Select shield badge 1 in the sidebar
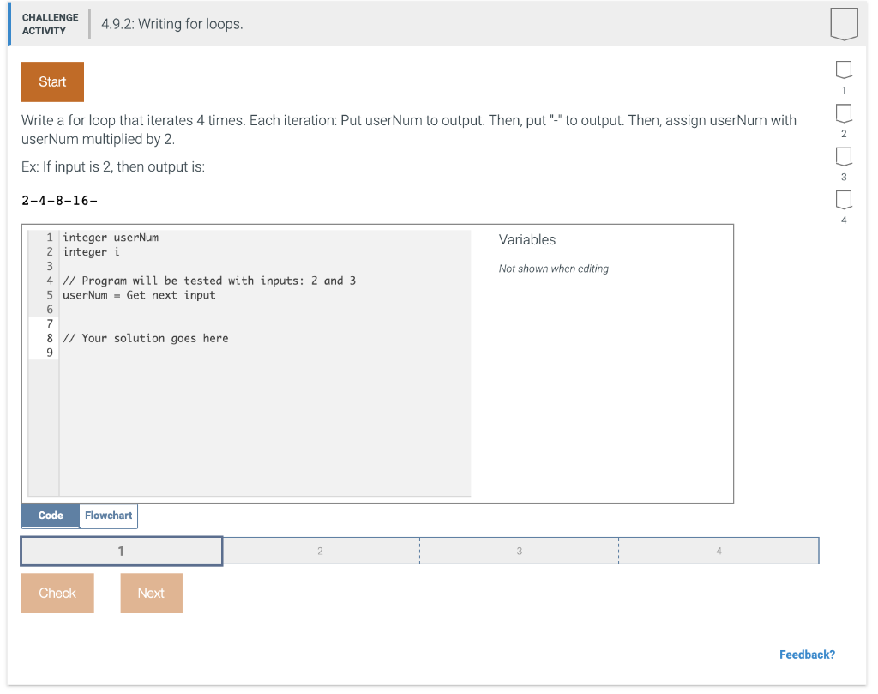 (x=843, y=69)
